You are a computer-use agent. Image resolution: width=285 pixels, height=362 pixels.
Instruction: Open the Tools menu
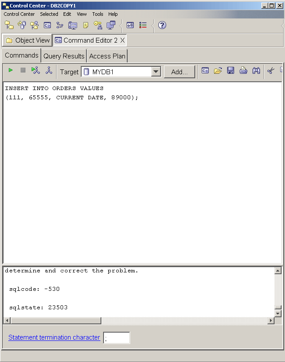click(98, 14)
